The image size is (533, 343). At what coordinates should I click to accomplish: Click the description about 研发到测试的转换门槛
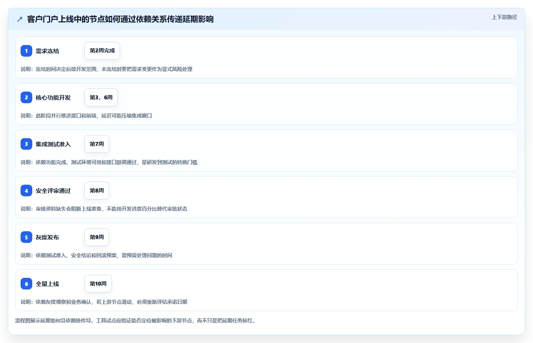coord(109,162)
